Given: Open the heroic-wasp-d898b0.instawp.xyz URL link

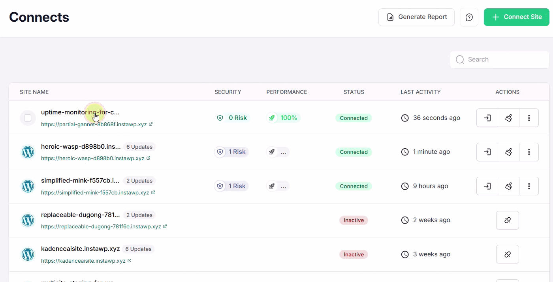Looking at the screenshot, I should click(x=96, y=158).
